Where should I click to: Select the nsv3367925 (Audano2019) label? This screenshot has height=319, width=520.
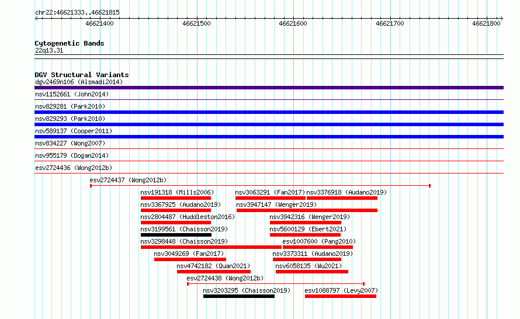click(x=181, y=204)
